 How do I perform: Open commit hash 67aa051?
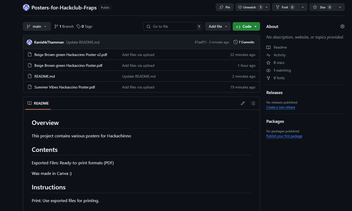click(x=200, y=42)
